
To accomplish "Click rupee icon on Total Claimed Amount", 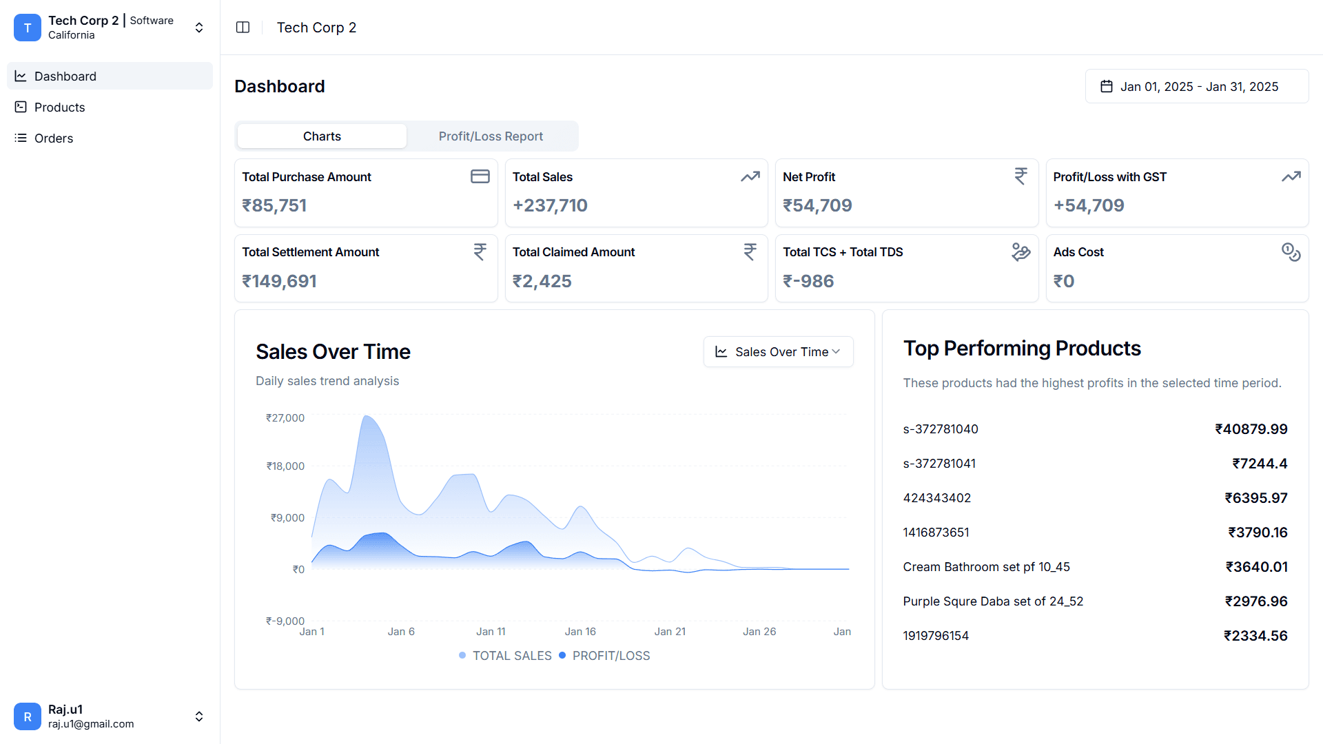I will [x=750, y=251].
